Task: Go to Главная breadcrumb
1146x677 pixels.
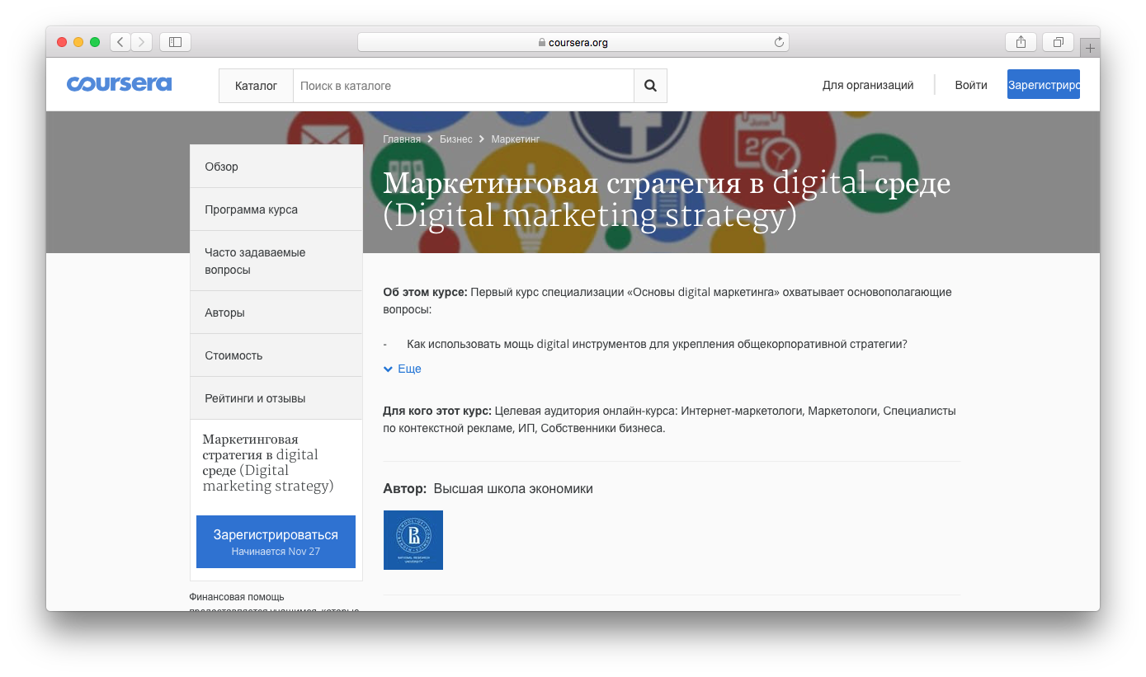Action: click(402, 139)
